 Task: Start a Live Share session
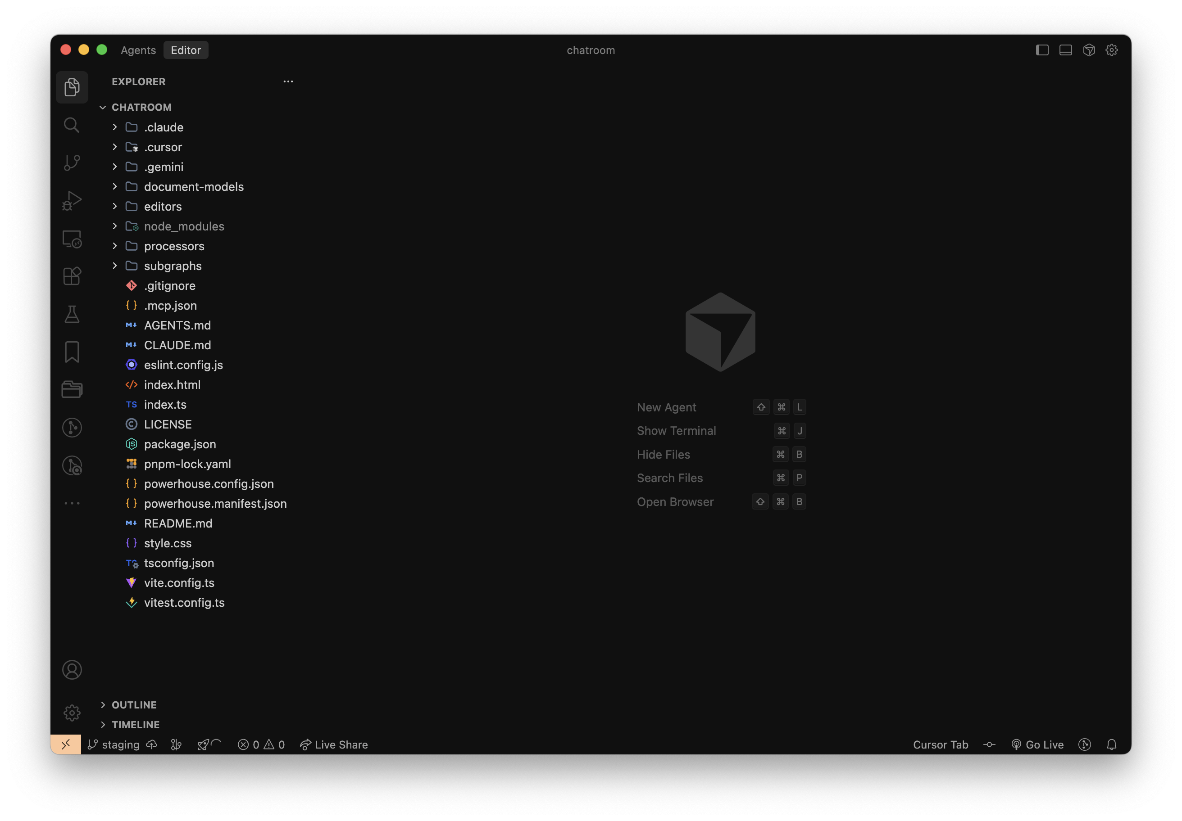(334, 744)
